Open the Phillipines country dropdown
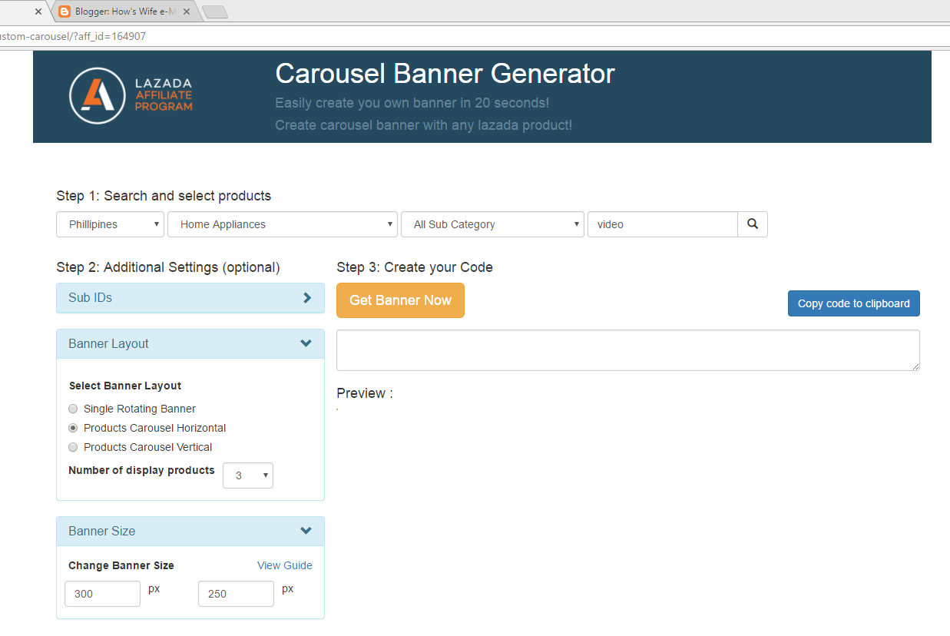The image size is (950, 636). [x=110, y=224]
